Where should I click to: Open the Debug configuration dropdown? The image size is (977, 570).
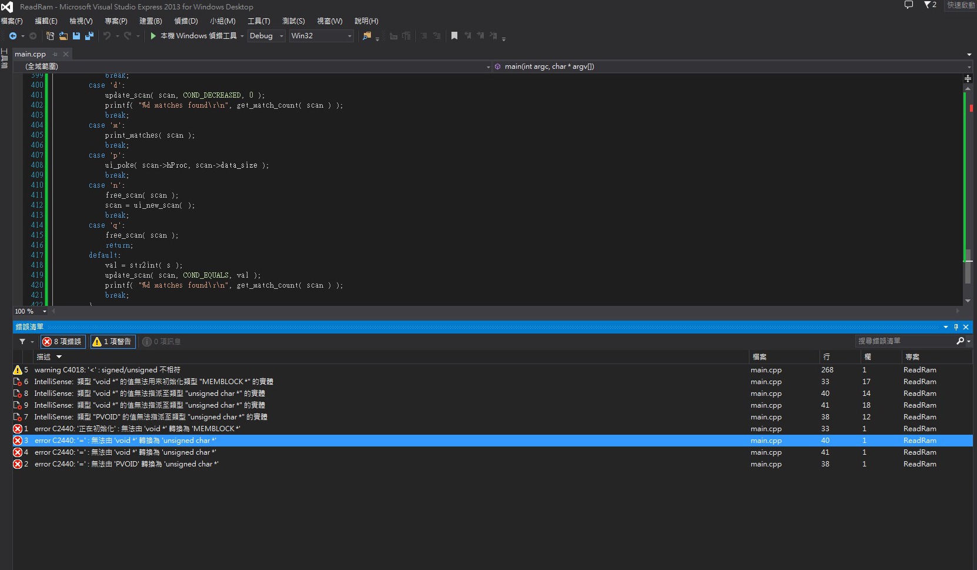point(266,36)
